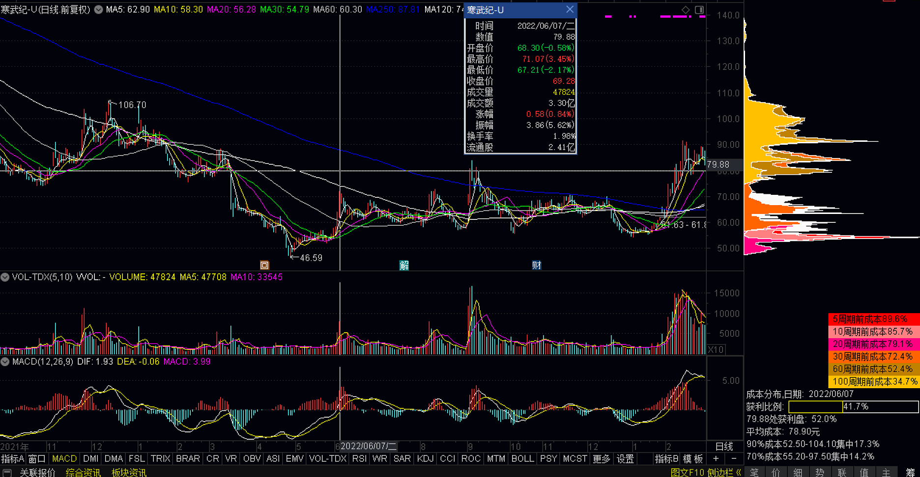Zoom out the chart with the minus icon
Image resolution: width=920 pixels, height=477 pixels.
(734, 458)
